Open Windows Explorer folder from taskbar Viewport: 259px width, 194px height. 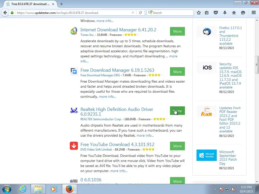point(38,189)
